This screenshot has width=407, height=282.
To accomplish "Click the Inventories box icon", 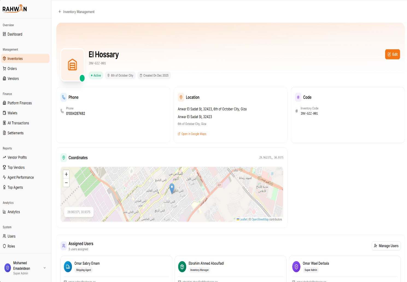I will [x=4, y=59].
